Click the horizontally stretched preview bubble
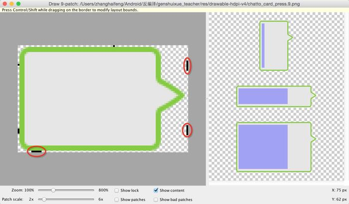This screenshot has width=349, height=204. tap(276, 96)
